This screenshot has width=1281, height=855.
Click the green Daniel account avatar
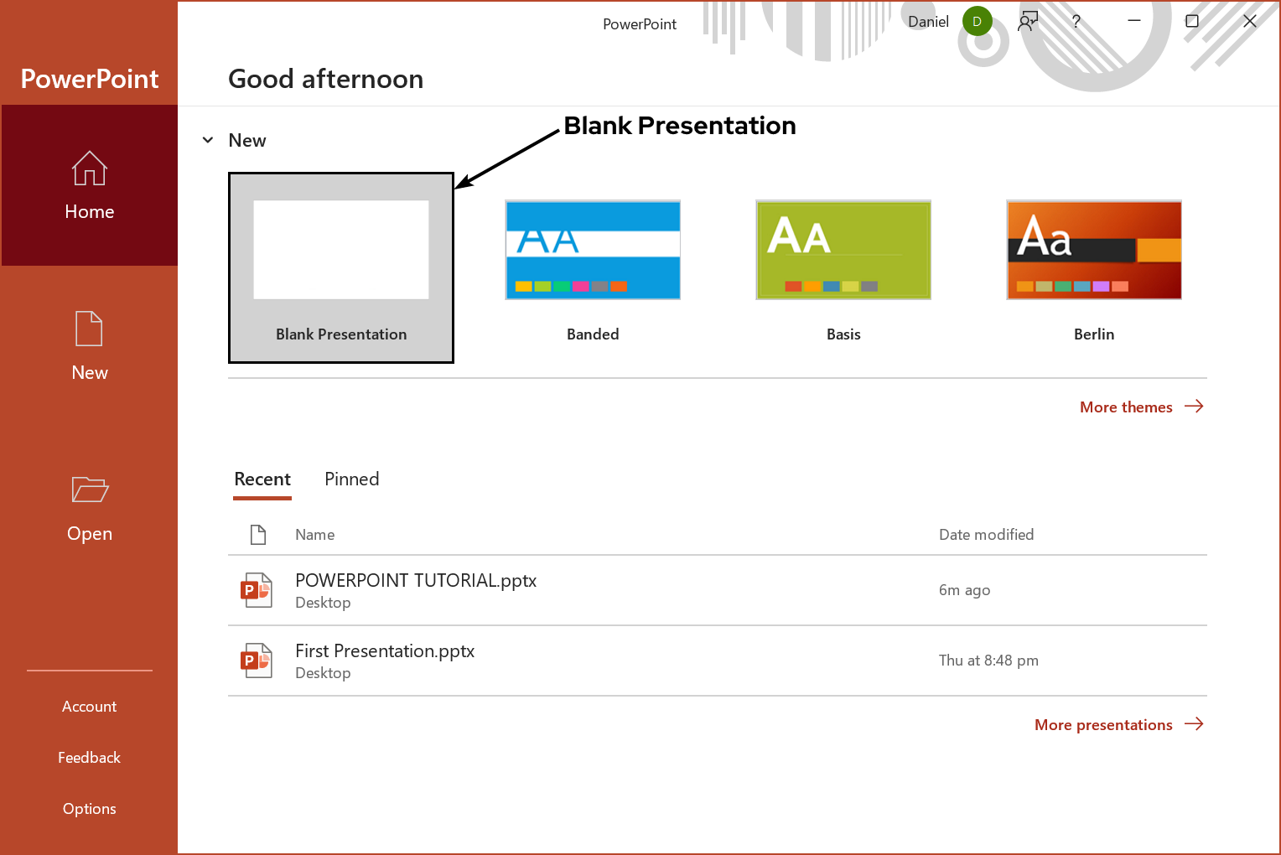pyautogui.click(x=977, y=22)
